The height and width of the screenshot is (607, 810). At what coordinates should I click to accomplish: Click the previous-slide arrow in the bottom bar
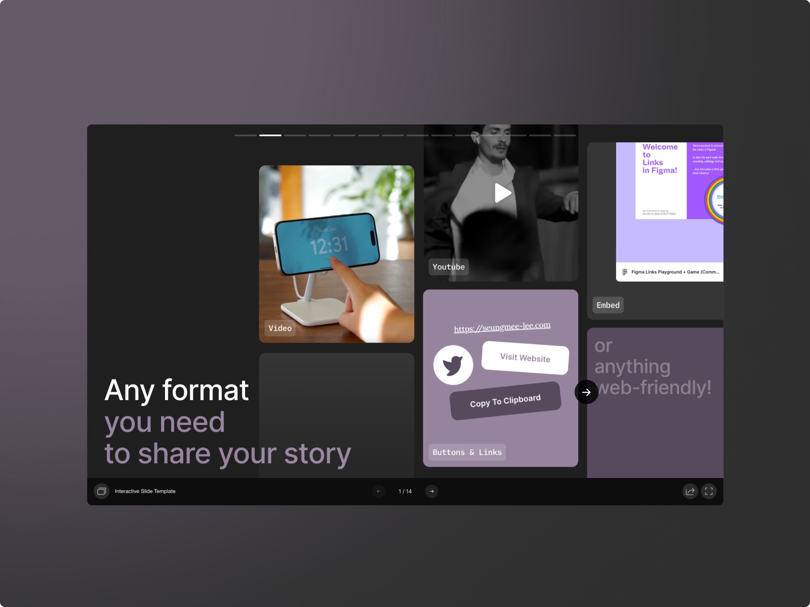click(x=378, y=491)
